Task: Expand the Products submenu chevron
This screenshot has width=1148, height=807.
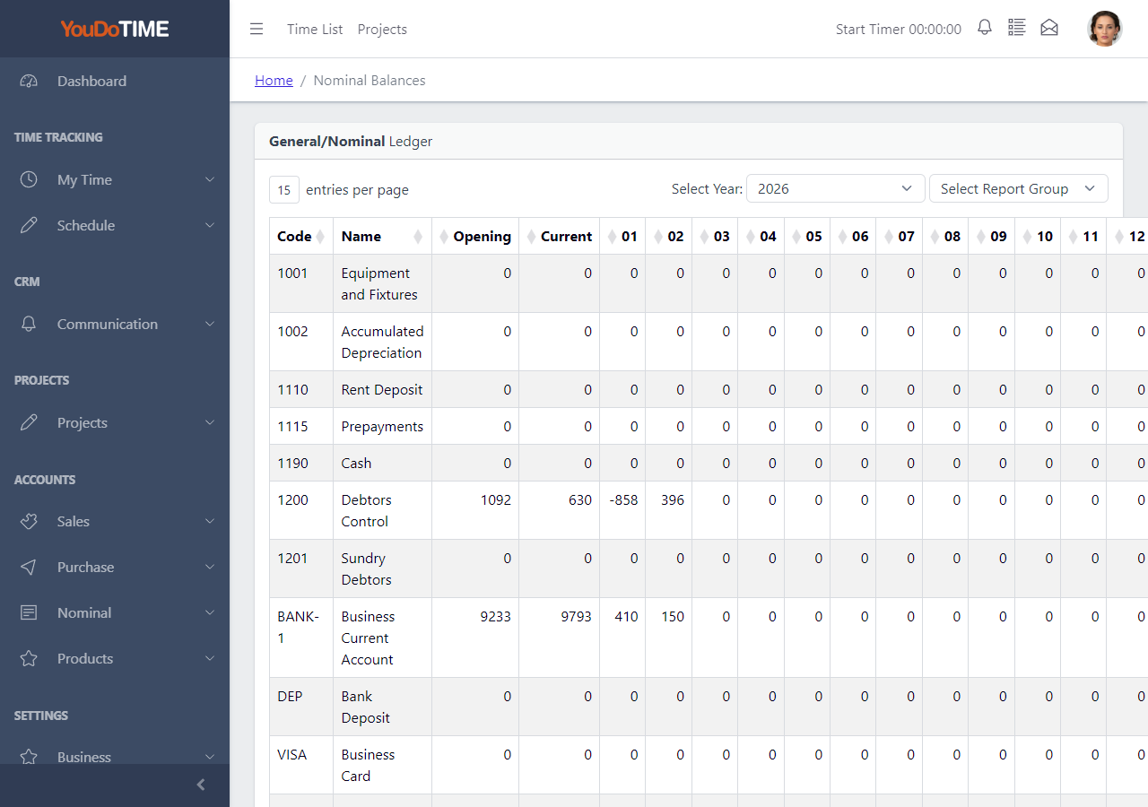Action: (x=210, y=658)
